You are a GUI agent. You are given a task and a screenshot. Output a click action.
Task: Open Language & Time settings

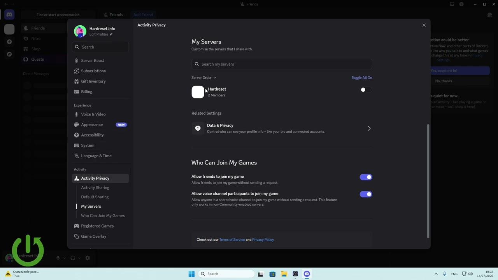point(100,156)
